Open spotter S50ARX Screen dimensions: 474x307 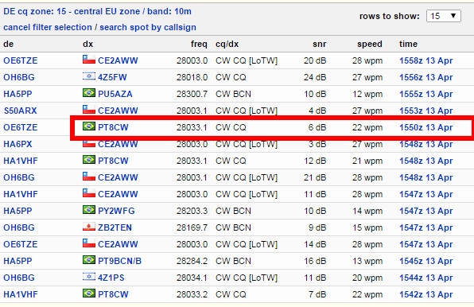point(20,111)
